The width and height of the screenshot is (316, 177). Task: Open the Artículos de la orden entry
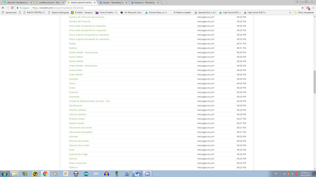[79, 146]
